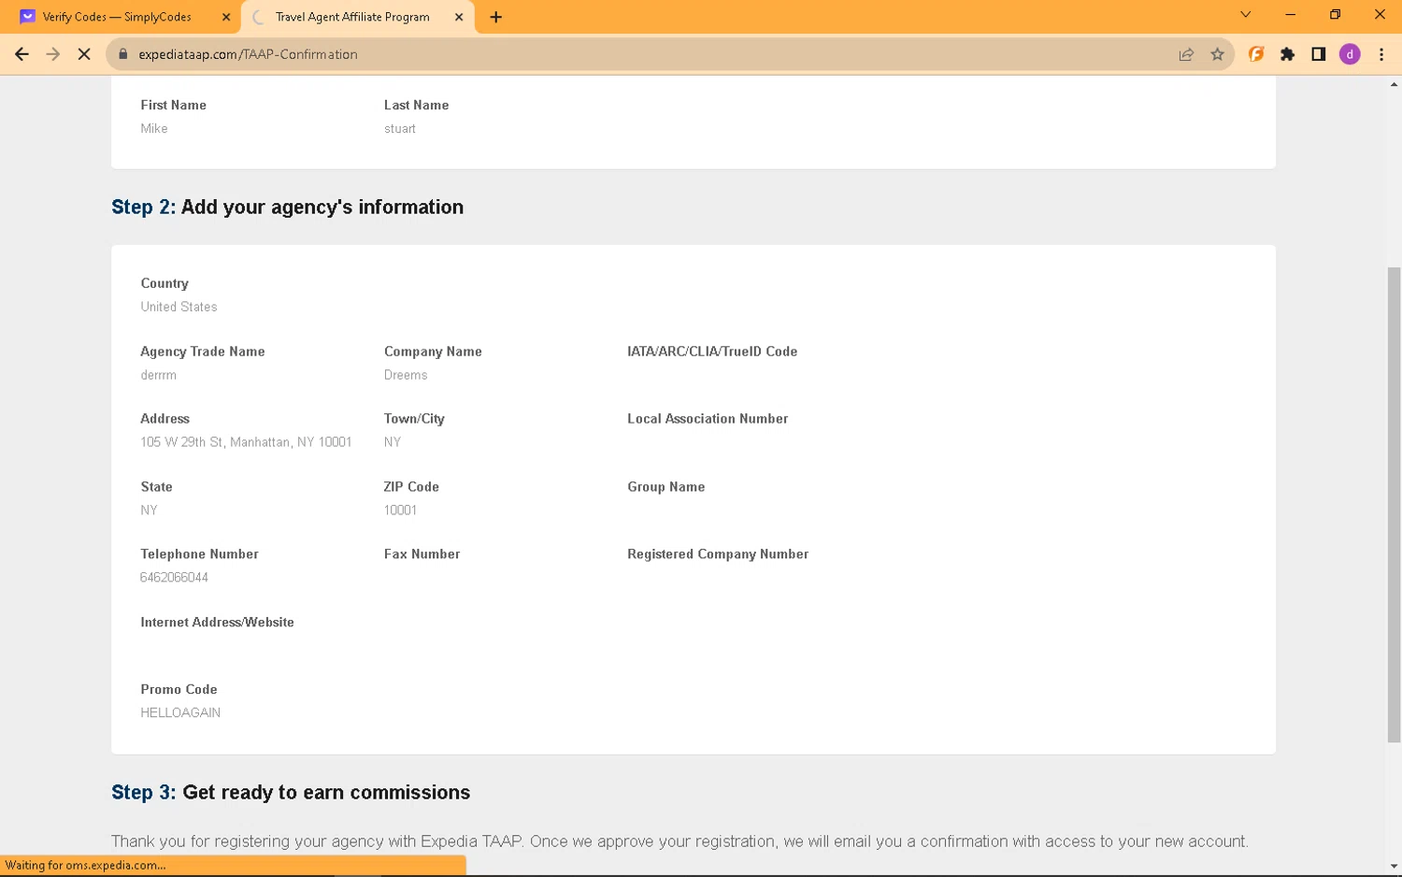
Task: Click the 'Step 3' earn commissions heading
Action: [x=291, y=793]
